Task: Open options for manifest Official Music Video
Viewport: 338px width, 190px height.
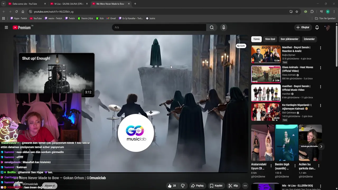Action: tap(321, 87)
